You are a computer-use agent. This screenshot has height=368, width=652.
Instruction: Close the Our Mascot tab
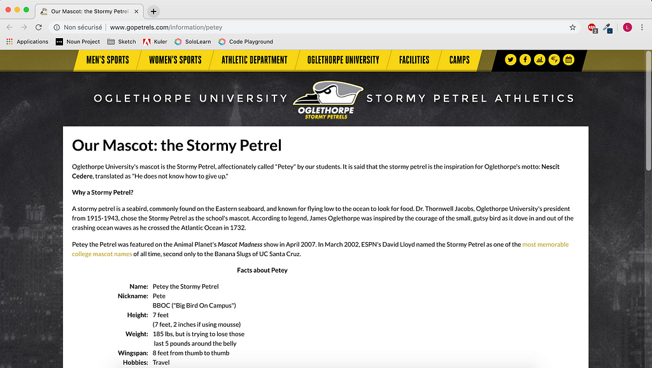pos(136,11)
